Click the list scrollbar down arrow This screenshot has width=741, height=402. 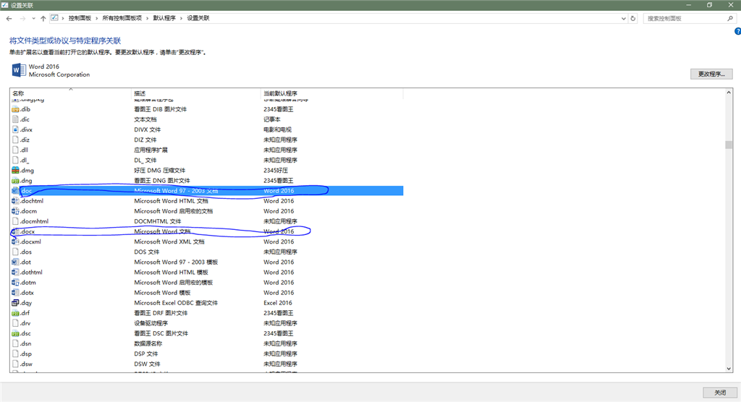[x=729, y=369]
